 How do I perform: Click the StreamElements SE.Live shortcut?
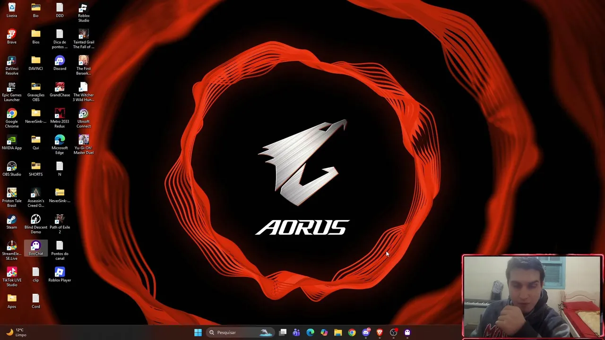(12, 251)
